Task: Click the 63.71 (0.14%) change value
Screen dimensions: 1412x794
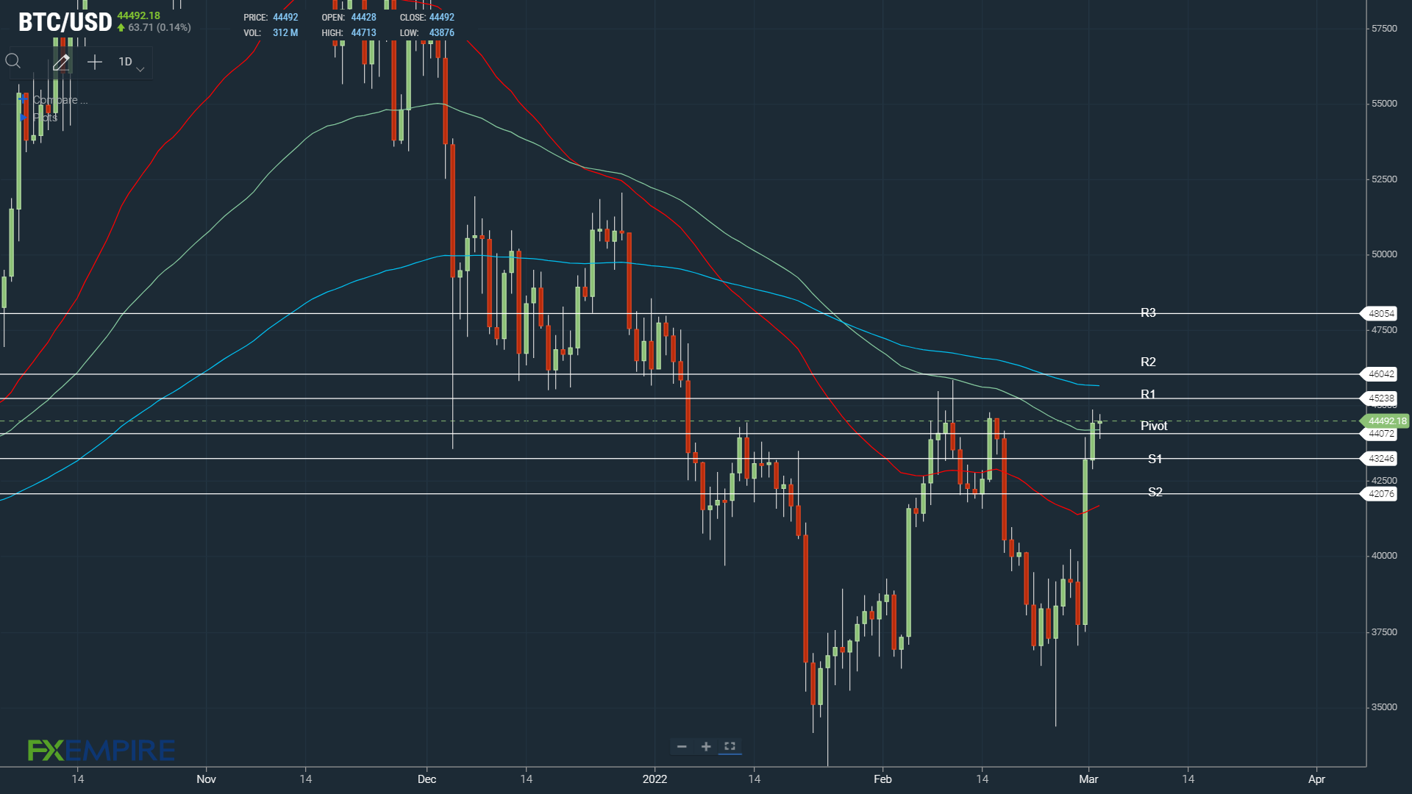Action: click(x=159, y=28)
